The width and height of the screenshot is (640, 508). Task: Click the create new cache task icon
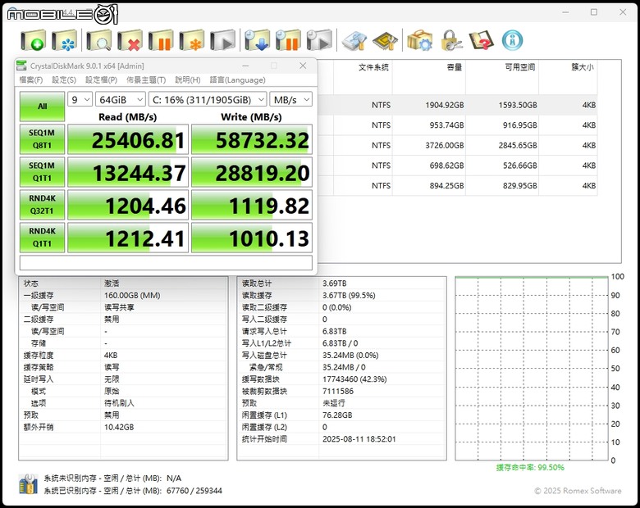point(33,40)
